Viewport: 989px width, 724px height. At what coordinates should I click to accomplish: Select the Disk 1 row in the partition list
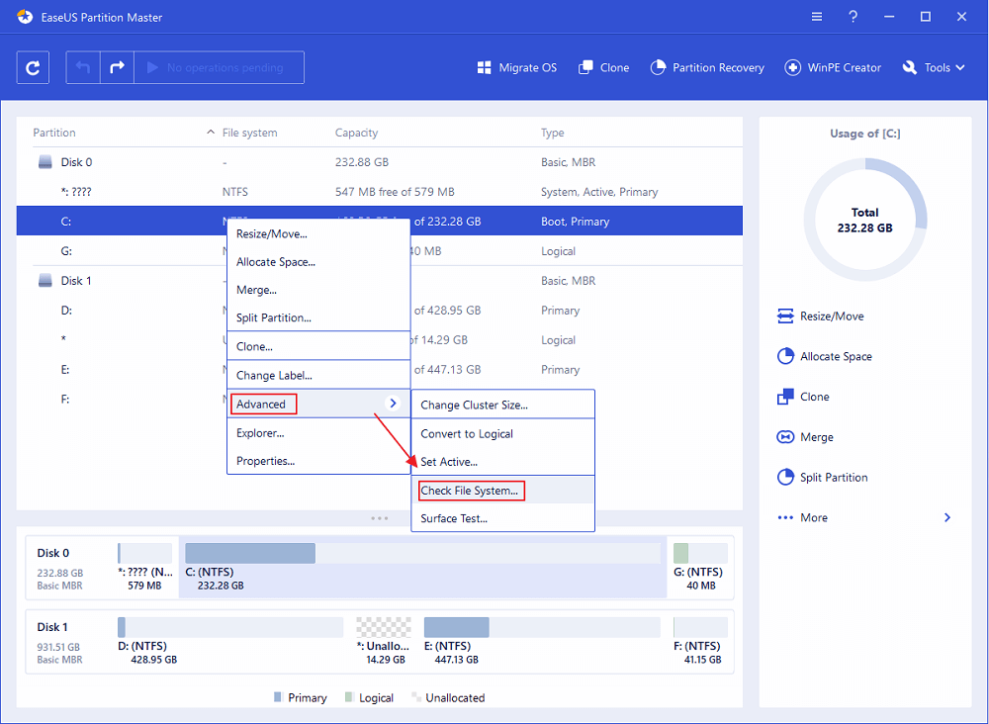[x=76, y=281]
